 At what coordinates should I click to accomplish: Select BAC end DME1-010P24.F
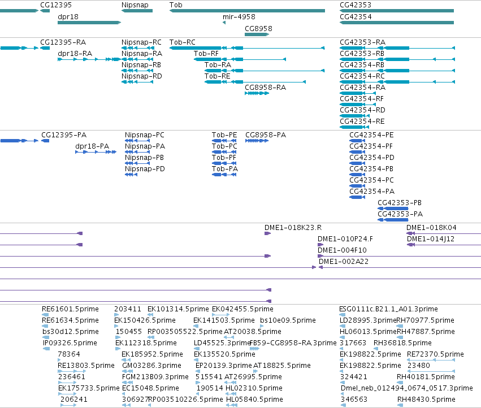345,239
